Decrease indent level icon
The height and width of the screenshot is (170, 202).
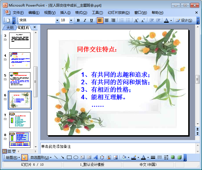151,20
